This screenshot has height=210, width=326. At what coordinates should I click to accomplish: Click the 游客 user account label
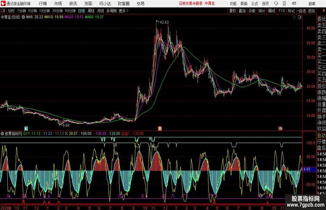pyautogui.click(x=312, y=3)
